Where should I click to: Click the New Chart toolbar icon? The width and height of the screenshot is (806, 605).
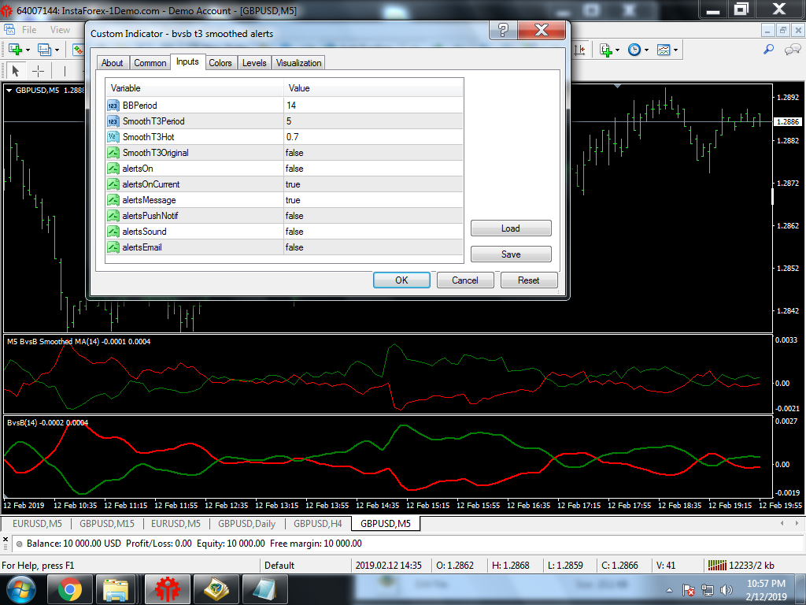(x=15, y=50)
